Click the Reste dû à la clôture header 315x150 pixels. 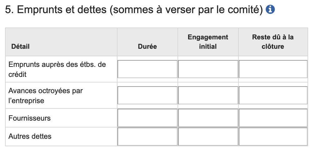pos(272,42)
